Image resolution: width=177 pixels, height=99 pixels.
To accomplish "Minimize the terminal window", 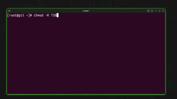I will 156,11.
